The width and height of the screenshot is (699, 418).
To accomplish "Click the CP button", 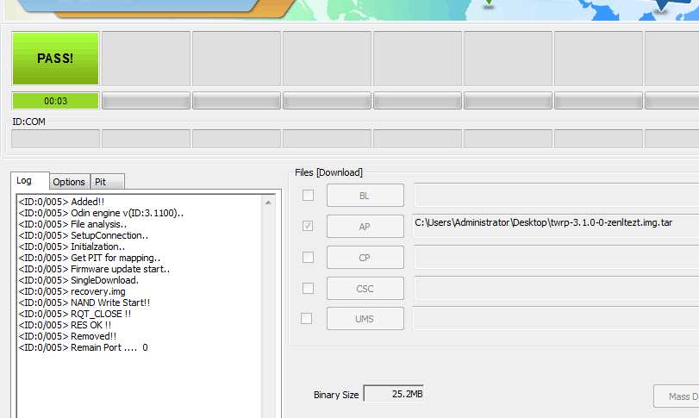I will [x=365, y=257].
